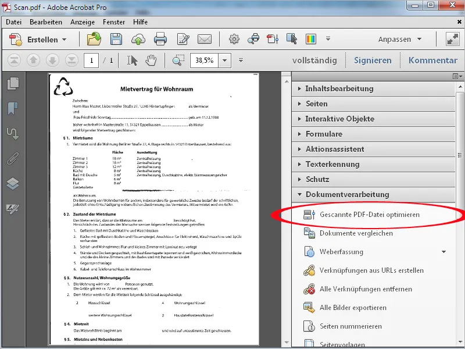Open the Print dialog
This screenshot has width=465, height=349.
coord(162,39)
